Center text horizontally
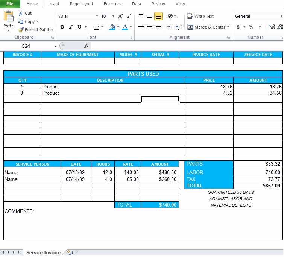This screenshot has width=284, height=257. 150,27
